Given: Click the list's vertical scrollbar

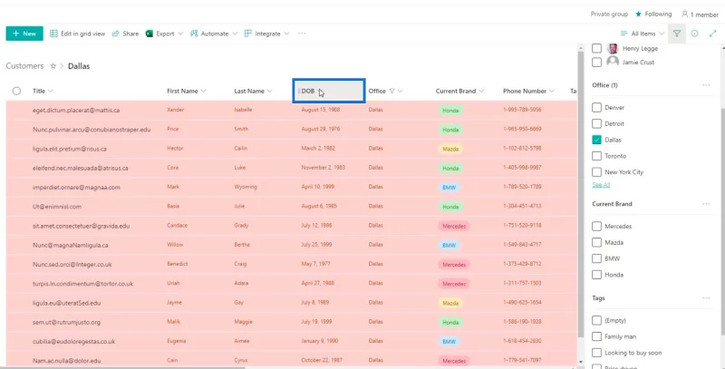Looking at the screenshot, I should 581,195.
